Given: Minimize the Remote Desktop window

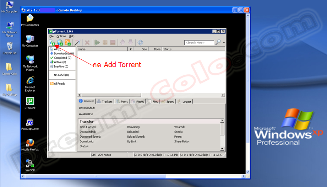Looking at the screenshot, I should [x=235, y=10].
